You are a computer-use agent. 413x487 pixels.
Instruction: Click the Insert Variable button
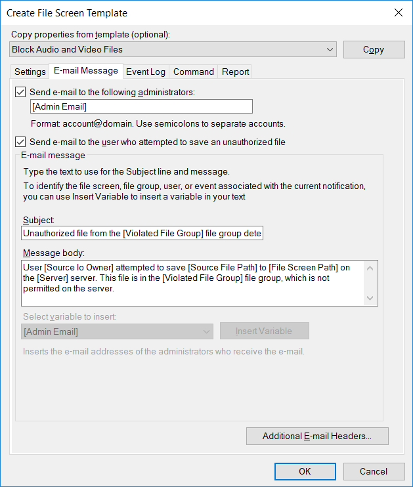point(264,331)
